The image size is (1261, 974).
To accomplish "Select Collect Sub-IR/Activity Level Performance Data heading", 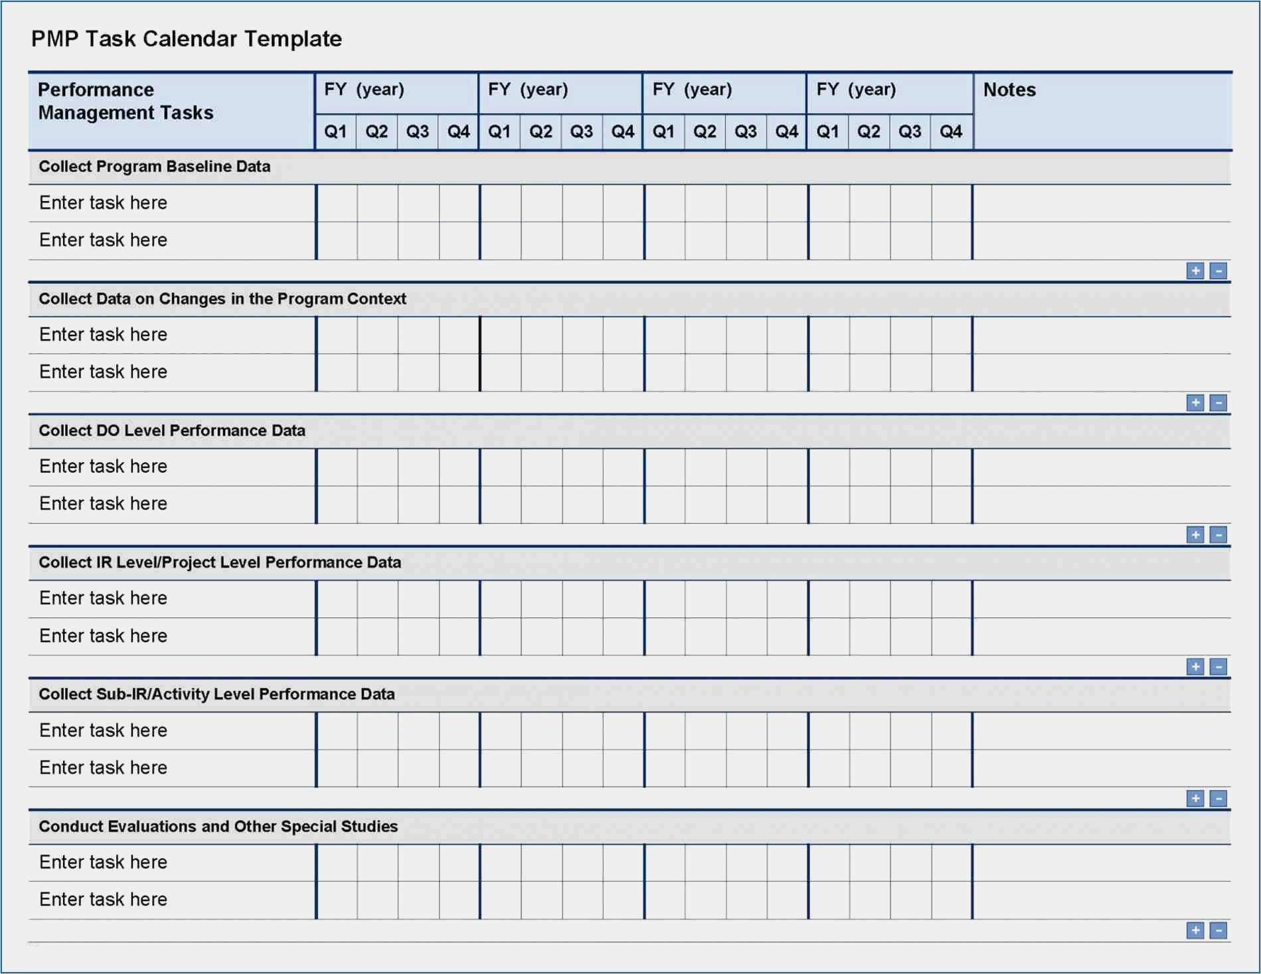I will (x=216, y=694).
